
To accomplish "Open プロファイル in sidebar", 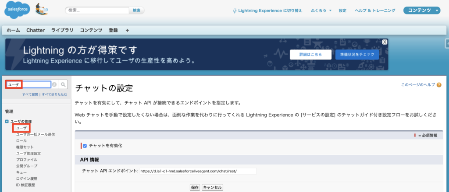I will tap(27, 160).
